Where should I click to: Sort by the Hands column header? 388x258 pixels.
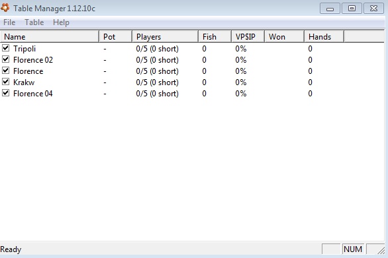[x=324, y=37]
